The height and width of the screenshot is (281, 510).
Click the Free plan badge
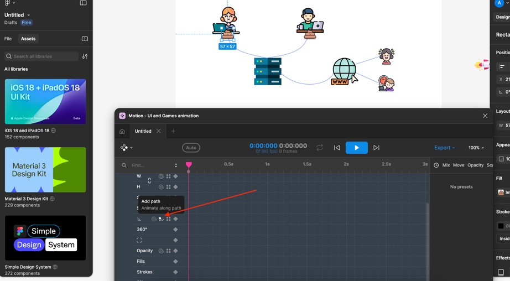tap(27, 23)
